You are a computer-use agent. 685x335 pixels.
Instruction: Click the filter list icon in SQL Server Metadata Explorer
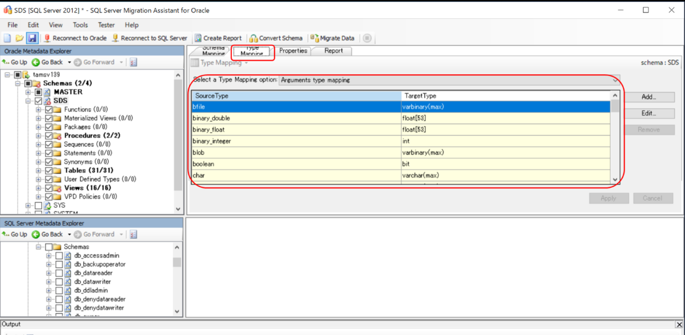click(x=133, y=234)
